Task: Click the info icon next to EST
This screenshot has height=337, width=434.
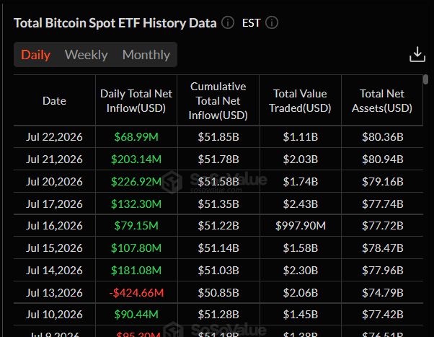Action: click(x=272, y=22)
